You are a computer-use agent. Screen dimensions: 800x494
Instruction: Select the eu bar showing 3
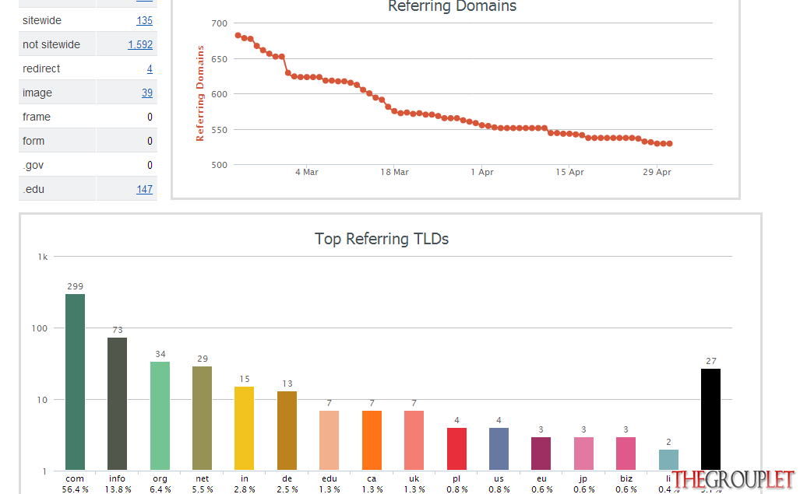(541, 454)
